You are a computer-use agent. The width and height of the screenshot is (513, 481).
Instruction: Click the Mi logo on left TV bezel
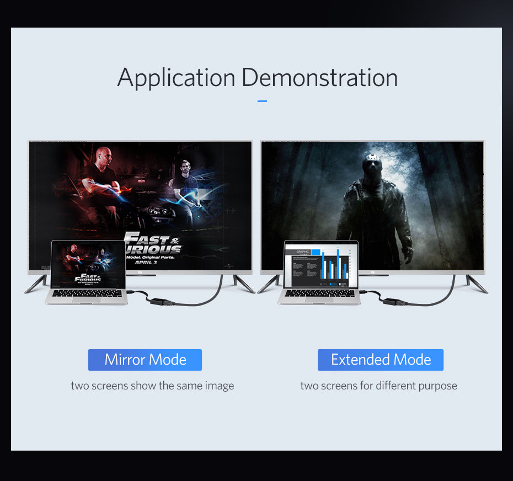point(140,272)
